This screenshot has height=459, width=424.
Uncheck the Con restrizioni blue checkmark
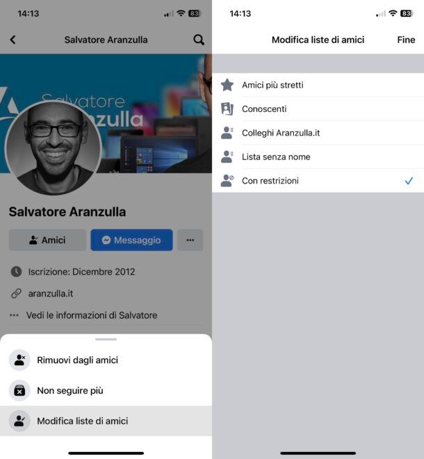click(x=409, y=181)
